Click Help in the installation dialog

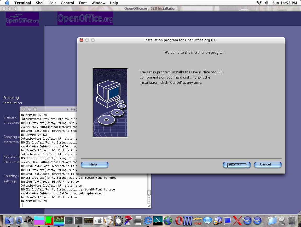click(94, 165)
